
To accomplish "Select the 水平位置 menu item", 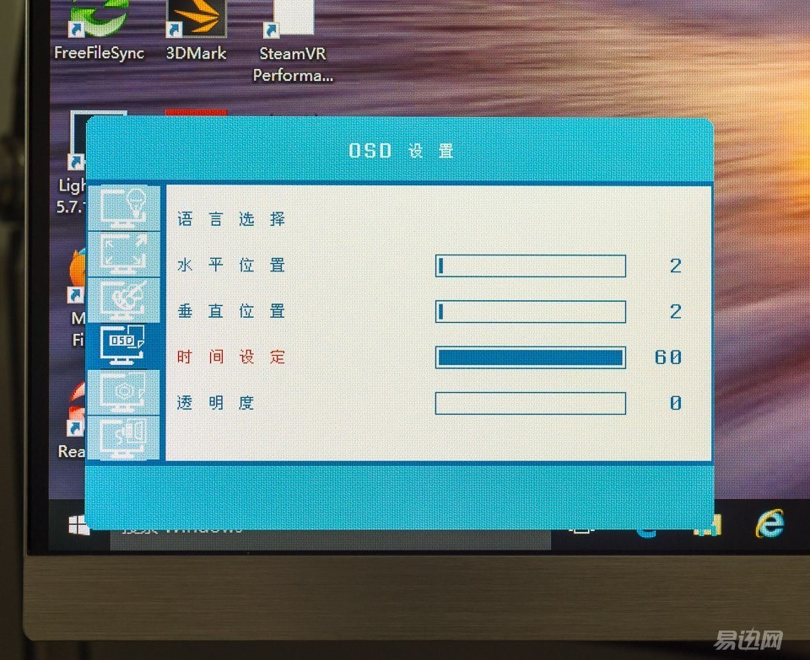I will coord(231,265).
